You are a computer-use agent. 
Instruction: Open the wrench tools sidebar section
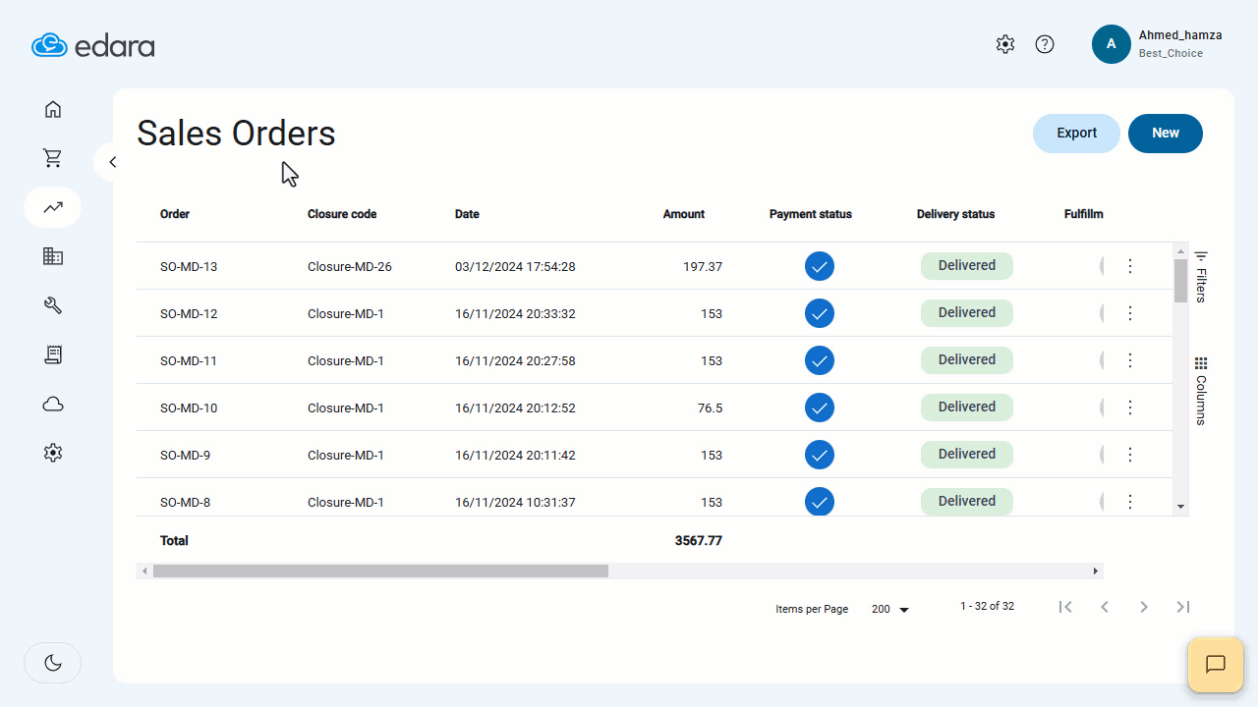[53, 305]
